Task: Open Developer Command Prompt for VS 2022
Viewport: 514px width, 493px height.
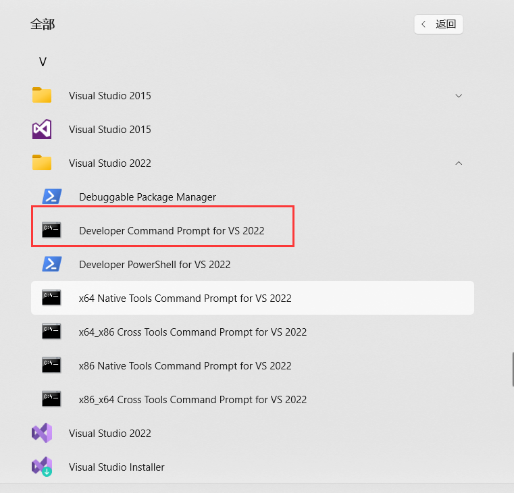Action: (172, 231)
